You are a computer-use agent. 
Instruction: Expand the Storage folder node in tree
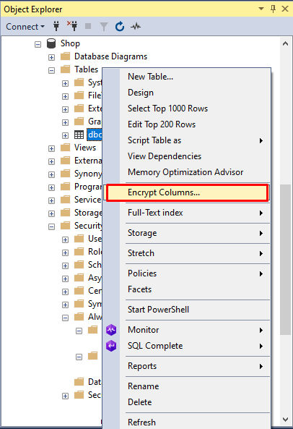[51, 213]
